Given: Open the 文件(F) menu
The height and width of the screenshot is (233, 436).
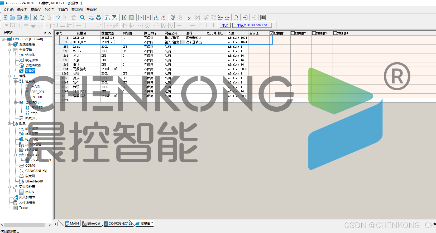Looking at the screenshot, I should [9, 10].
